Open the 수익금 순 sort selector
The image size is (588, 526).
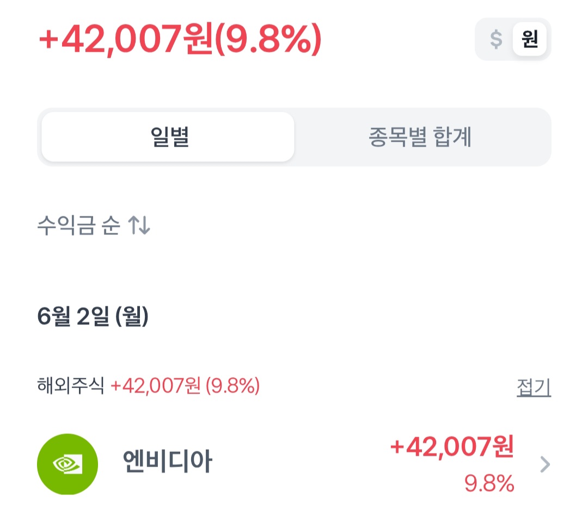[94, 225]
